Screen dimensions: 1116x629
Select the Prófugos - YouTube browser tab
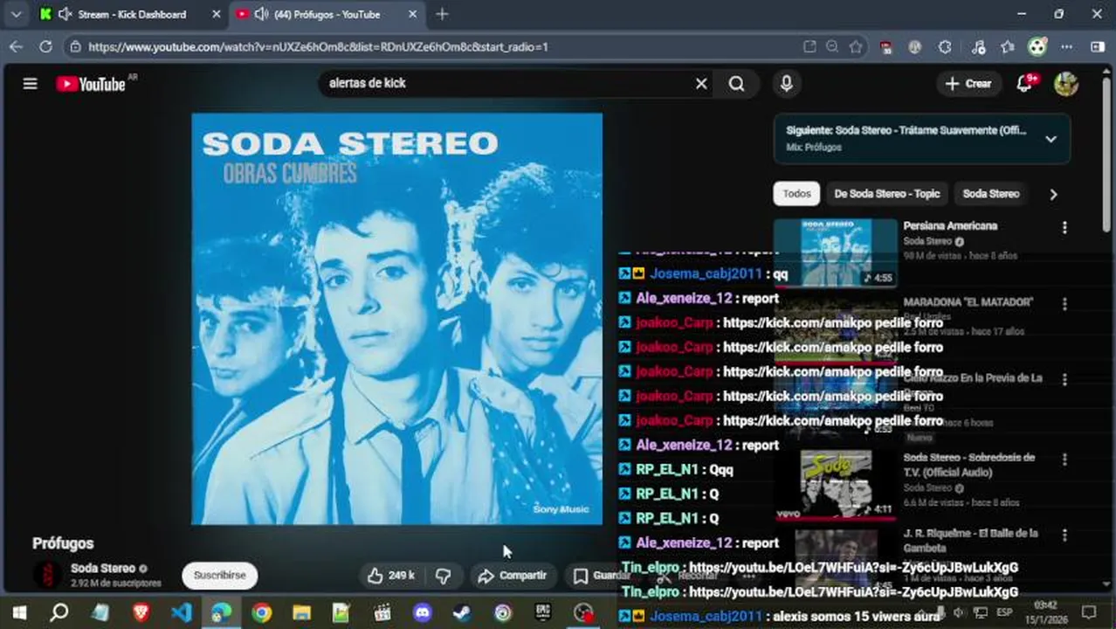(326, 14)
